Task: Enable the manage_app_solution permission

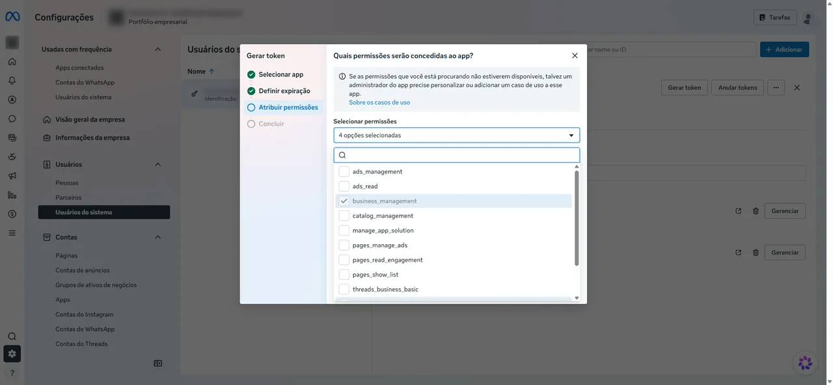Action: click(x=344, y=230)
